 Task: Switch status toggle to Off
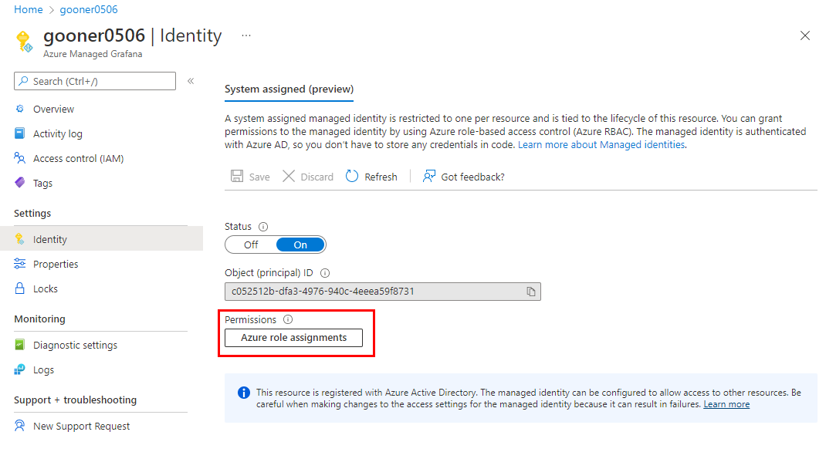[x=251, y=245]
